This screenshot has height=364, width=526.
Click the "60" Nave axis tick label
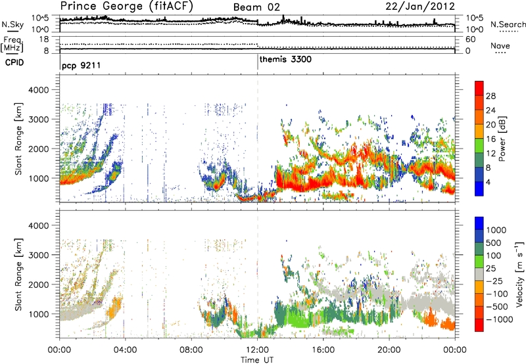tap(470, 39)
